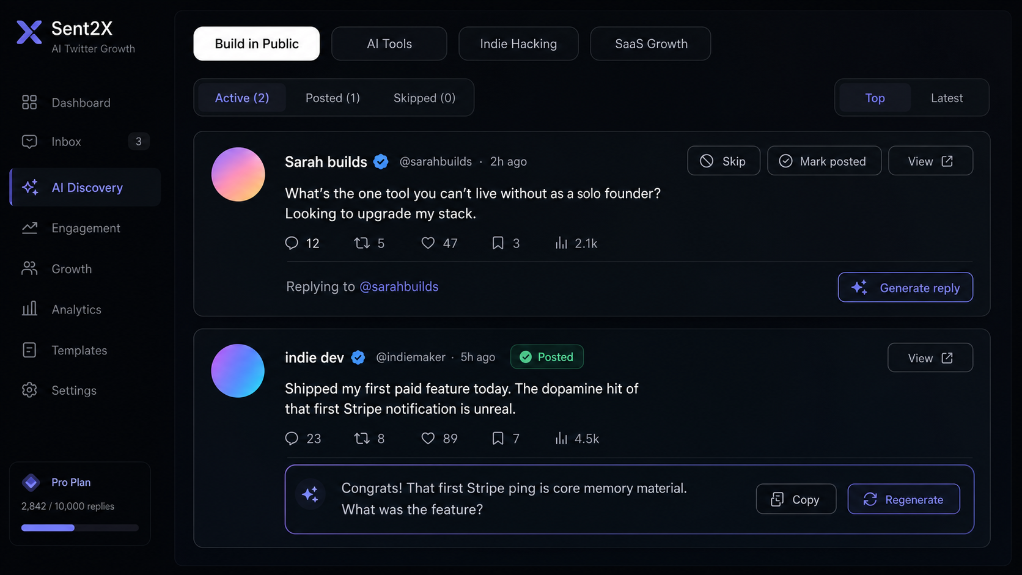Viewport: 1022px width, 575px height.
Task: Open the Skipped (0) tab
Action: coord(424,98)
